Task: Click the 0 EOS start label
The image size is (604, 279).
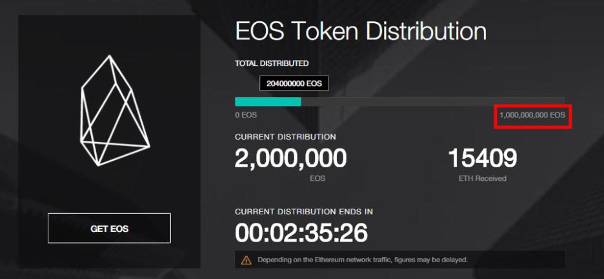Action: [x=245, y=115]
